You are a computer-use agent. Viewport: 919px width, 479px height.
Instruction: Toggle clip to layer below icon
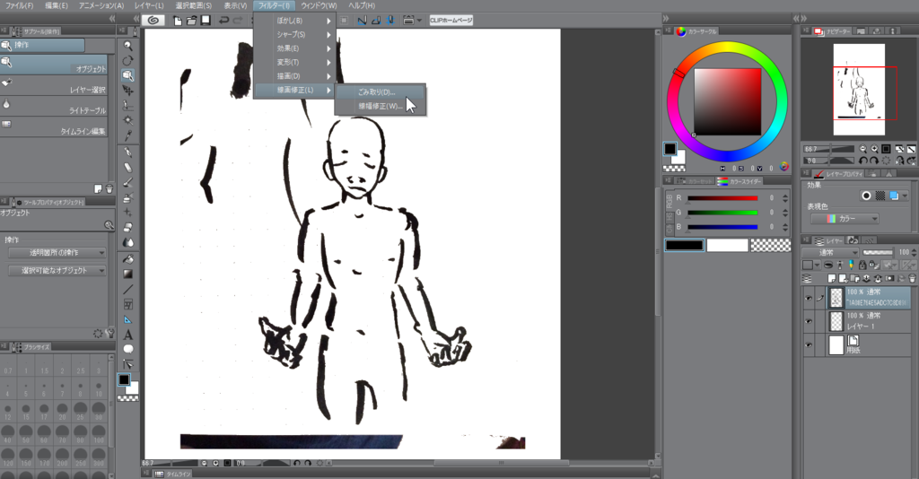[x=828, y=266]
